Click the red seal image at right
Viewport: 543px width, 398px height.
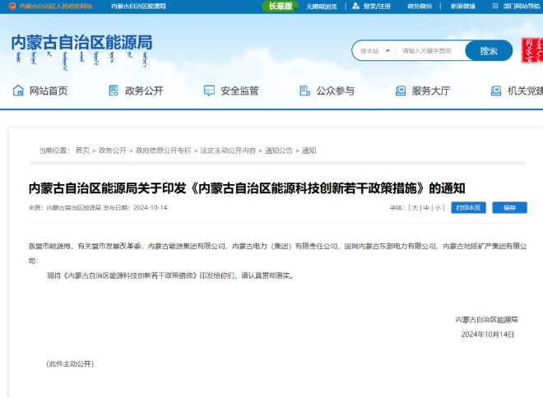532,50
